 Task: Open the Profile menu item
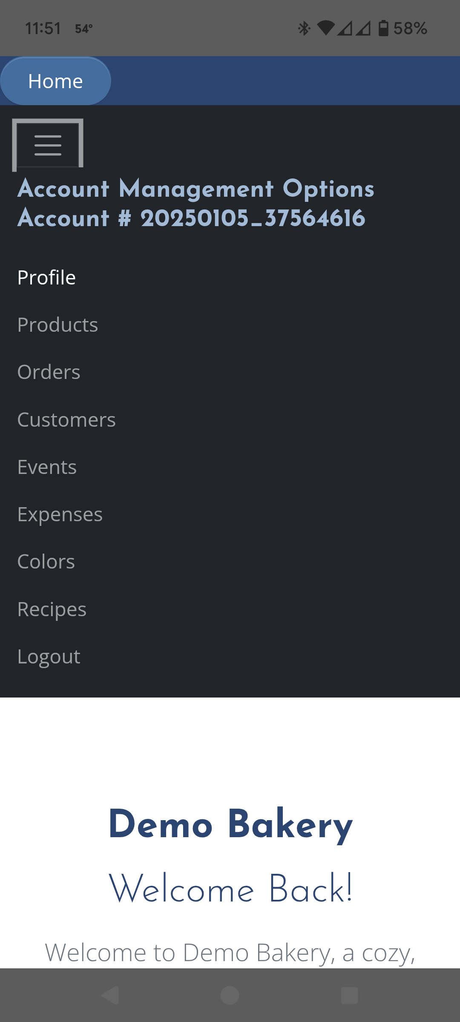click(46, 278)
